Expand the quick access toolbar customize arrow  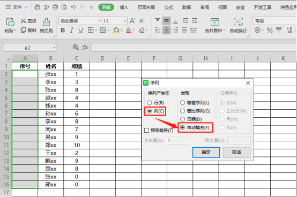tap(91, 7)
